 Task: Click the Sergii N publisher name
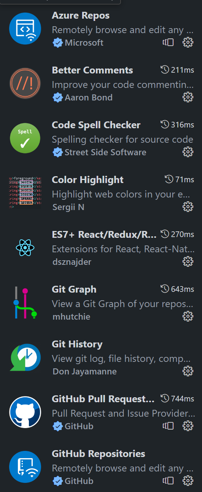pyautogui.click(x=68, y=207)
